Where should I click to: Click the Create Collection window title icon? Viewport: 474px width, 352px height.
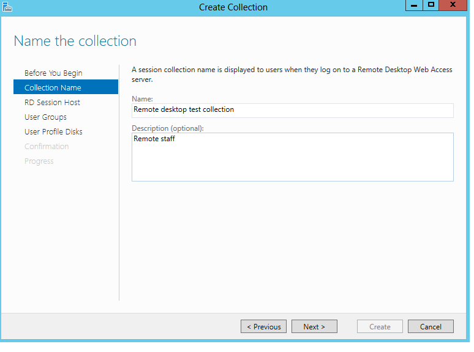coord(7,7)
